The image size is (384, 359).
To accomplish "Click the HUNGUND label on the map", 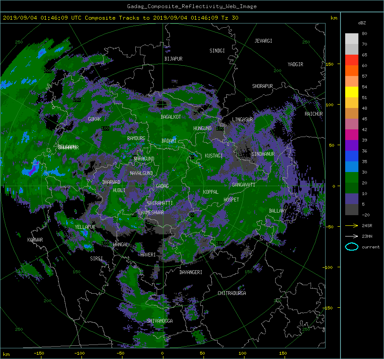I will (202, 128).
